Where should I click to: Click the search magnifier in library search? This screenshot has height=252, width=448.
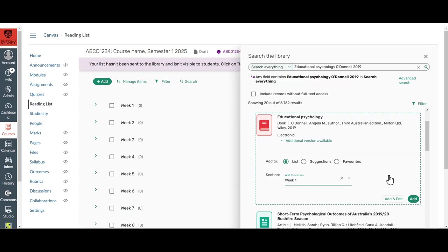tap(426, 67)
